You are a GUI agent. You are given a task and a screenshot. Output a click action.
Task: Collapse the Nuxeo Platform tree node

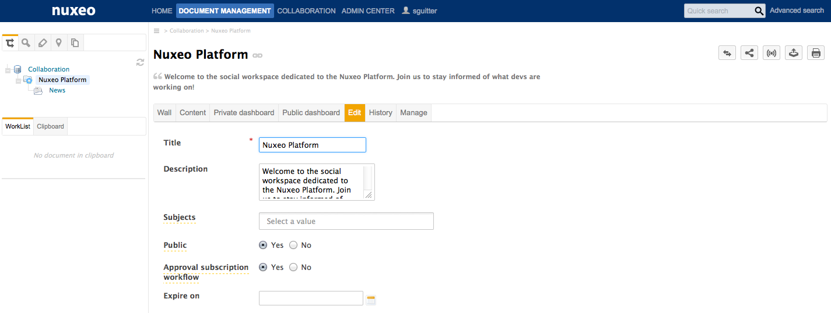point(18,80)
